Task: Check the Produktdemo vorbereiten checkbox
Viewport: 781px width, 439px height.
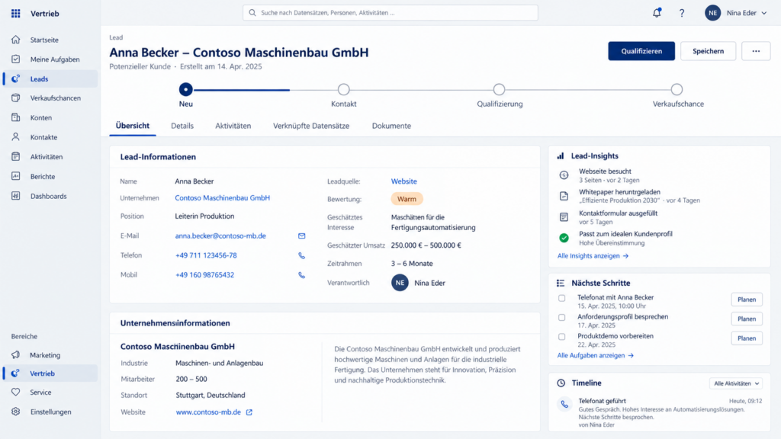Action: [562, 337]
